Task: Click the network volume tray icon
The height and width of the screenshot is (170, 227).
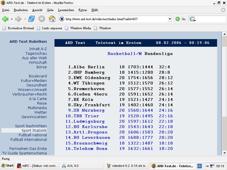Action: pyautogui.click(x=212, y=166)
